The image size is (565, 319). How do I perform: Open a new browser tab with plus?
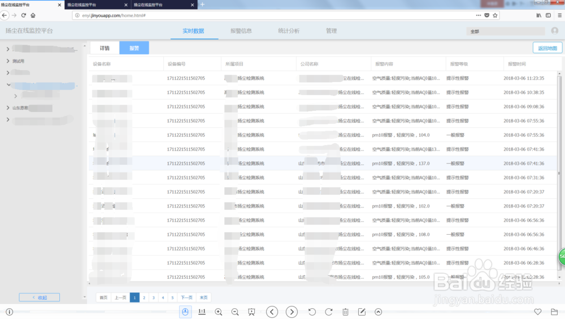[202, 5]
